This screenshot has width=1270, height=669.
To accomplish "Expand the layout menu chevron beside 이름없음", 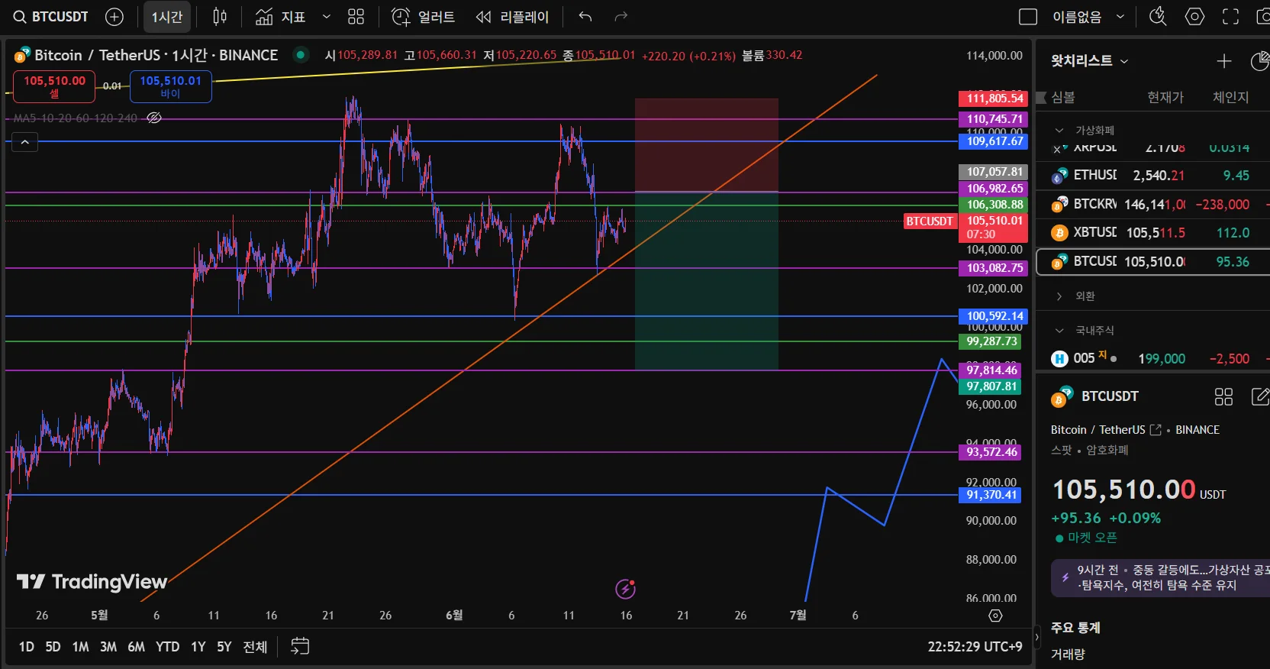I will pos(1120,17).
